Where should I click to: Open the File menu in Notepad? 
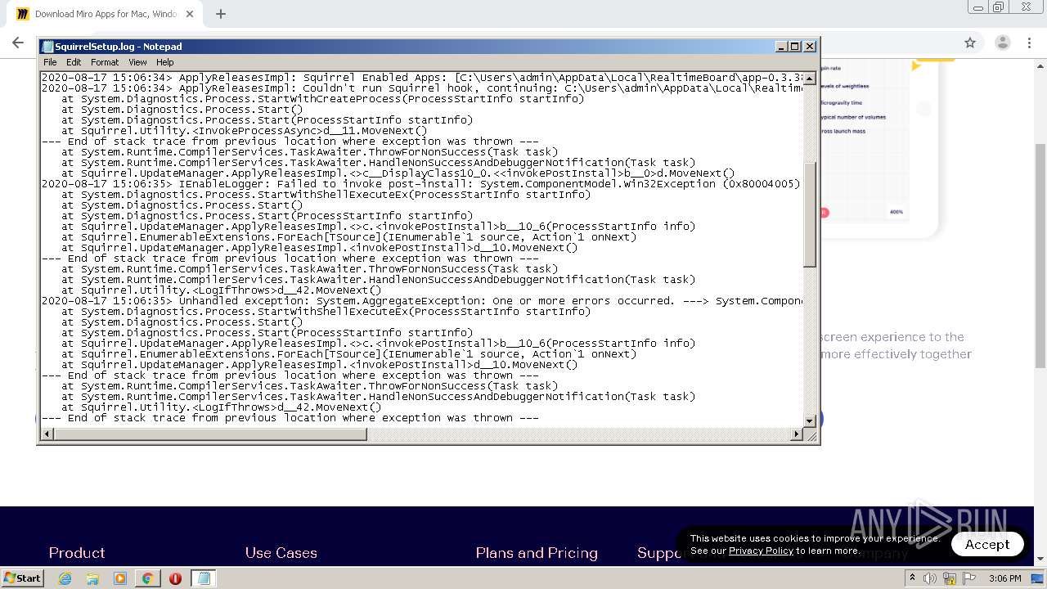pos(50,62)
